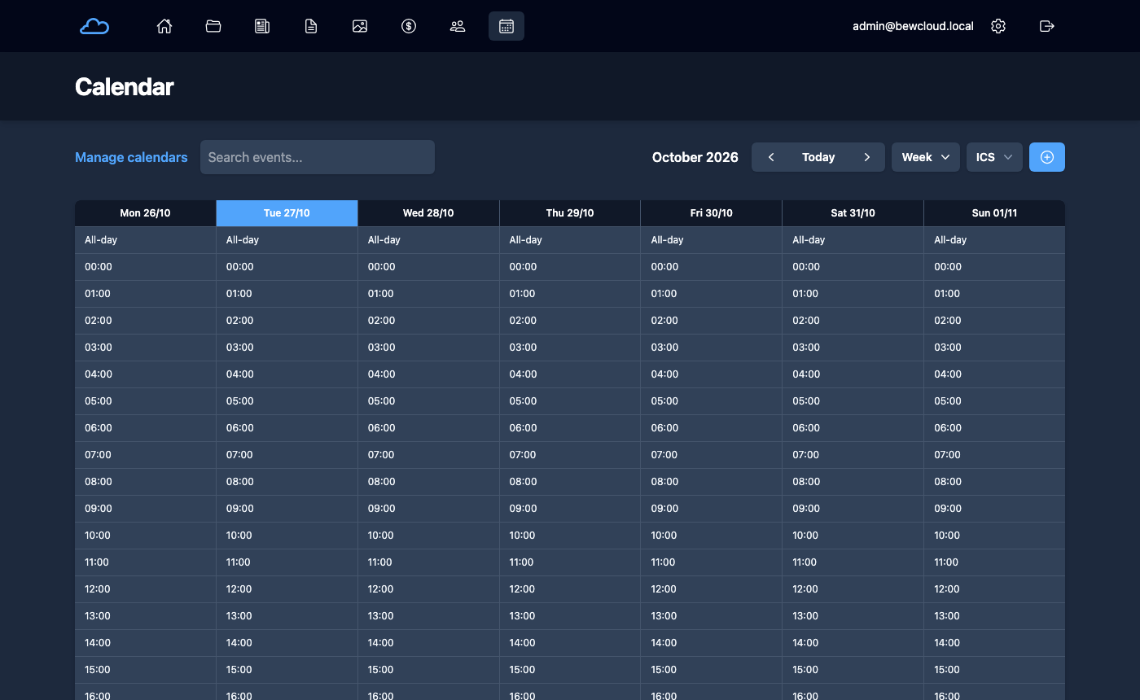This screenshot has width=1140, height=700.
Task: Click the bewCloud cloud logo
Action: (x=94, y=26)
